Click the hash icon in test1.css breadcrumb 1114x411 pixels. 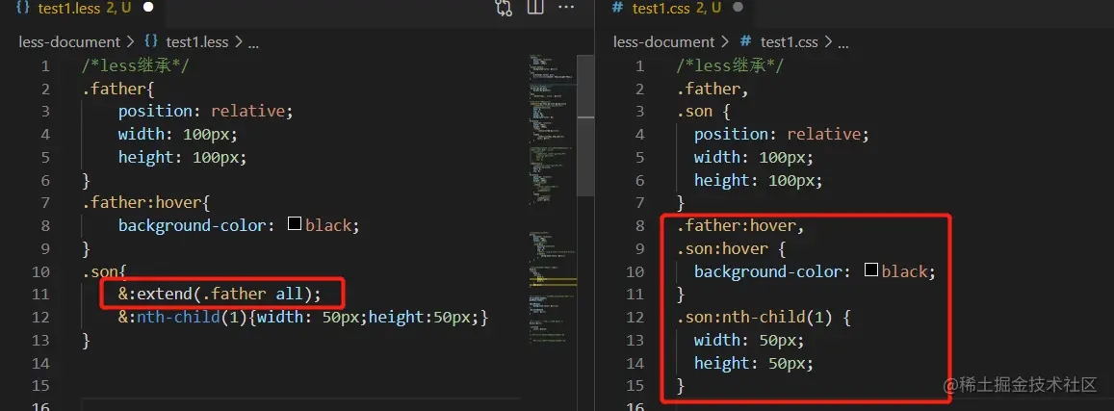point(746,42)
